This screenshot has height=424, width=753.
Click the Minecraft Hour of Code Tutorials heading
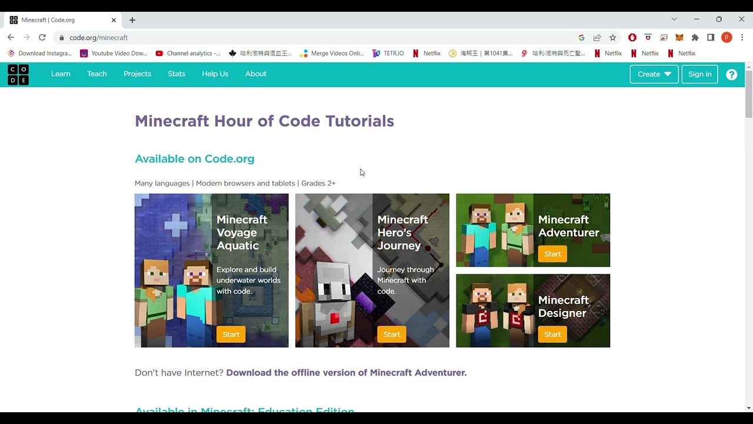264,121
